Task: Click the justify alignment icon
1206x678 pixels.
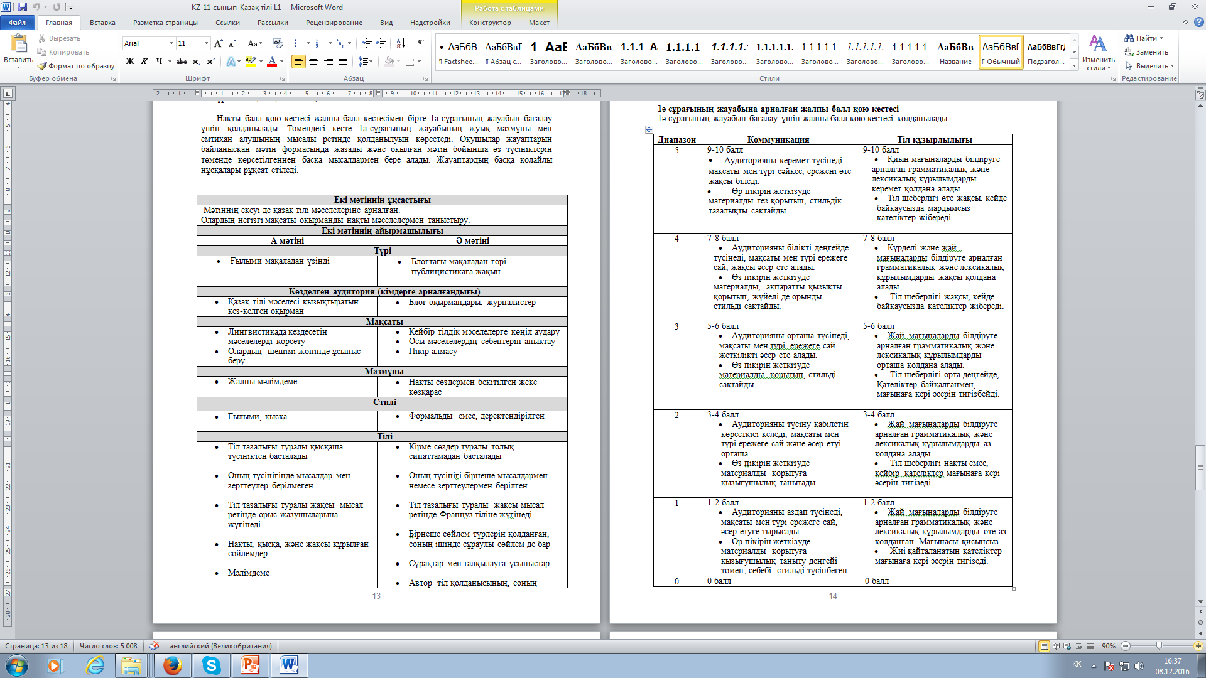Action: coord(343,62)
